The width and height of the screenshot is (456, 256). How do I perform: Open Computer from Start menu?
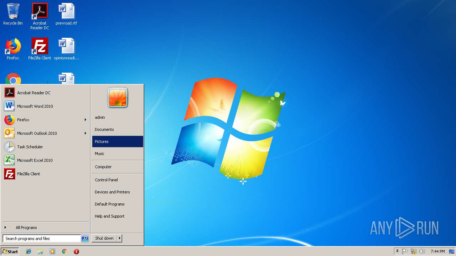click(x=118, y=167)
